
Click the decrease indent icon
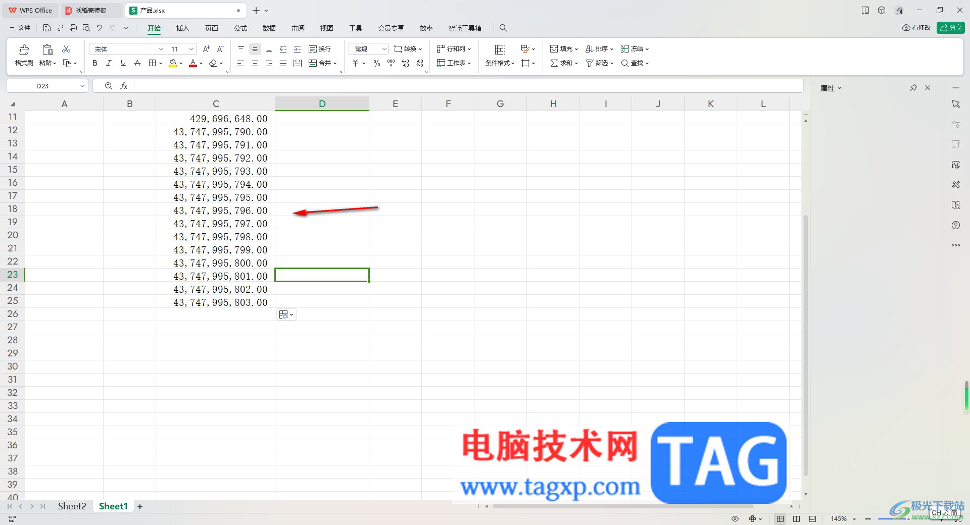click(x=283, y=49)
